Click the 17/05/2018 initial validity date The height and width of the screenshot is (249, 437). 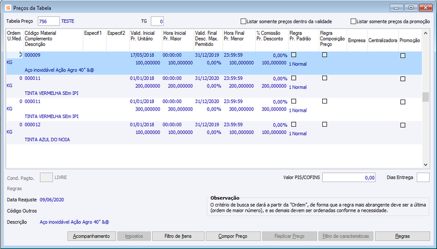tap(142, 55)
